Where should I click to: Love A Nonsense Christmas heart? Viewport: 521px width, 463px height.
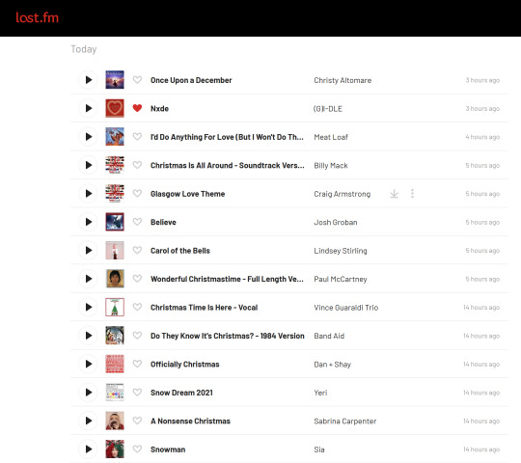click(x=137, y=421)
